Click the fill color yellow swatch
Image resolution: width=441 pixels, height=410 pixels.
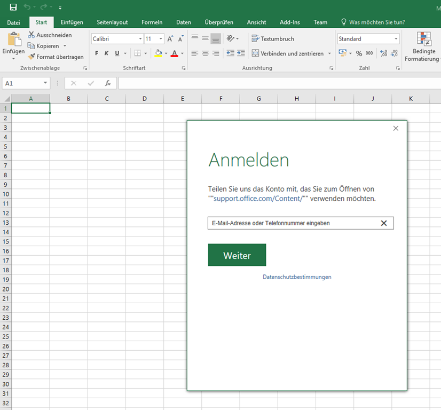(x=158, y=53)
